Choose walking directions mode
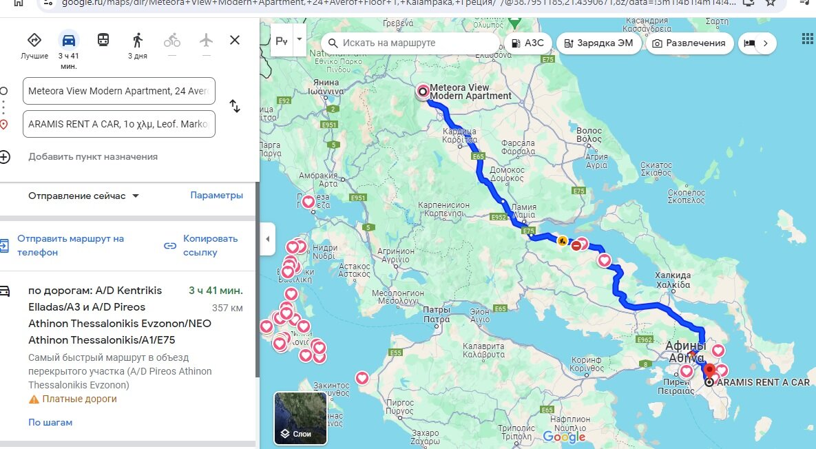The width and height of the screenshot is (816, 449). pyautogui.click(x=136, y=39)
